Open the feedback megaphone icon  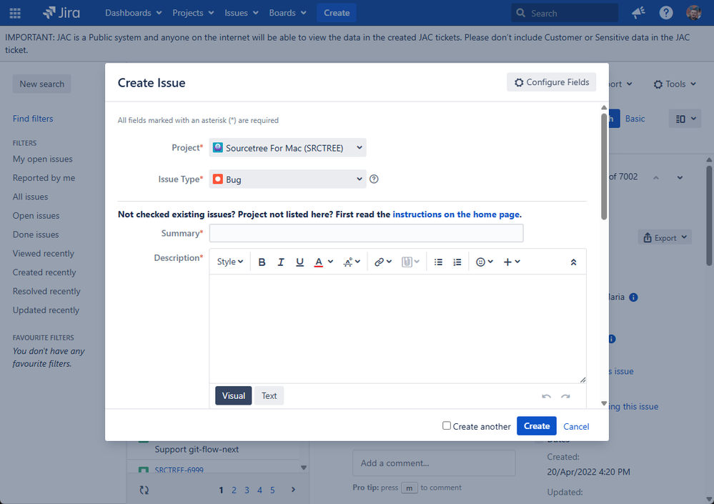click(638, 13)
